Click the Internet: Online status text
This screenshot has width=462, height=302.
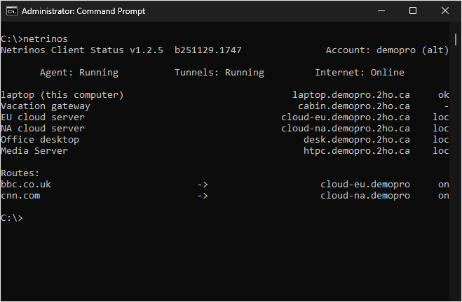coord(359,73)
